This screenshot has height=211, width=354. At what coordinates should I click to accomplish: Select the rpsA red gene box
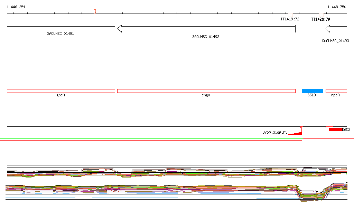(336, 91)
